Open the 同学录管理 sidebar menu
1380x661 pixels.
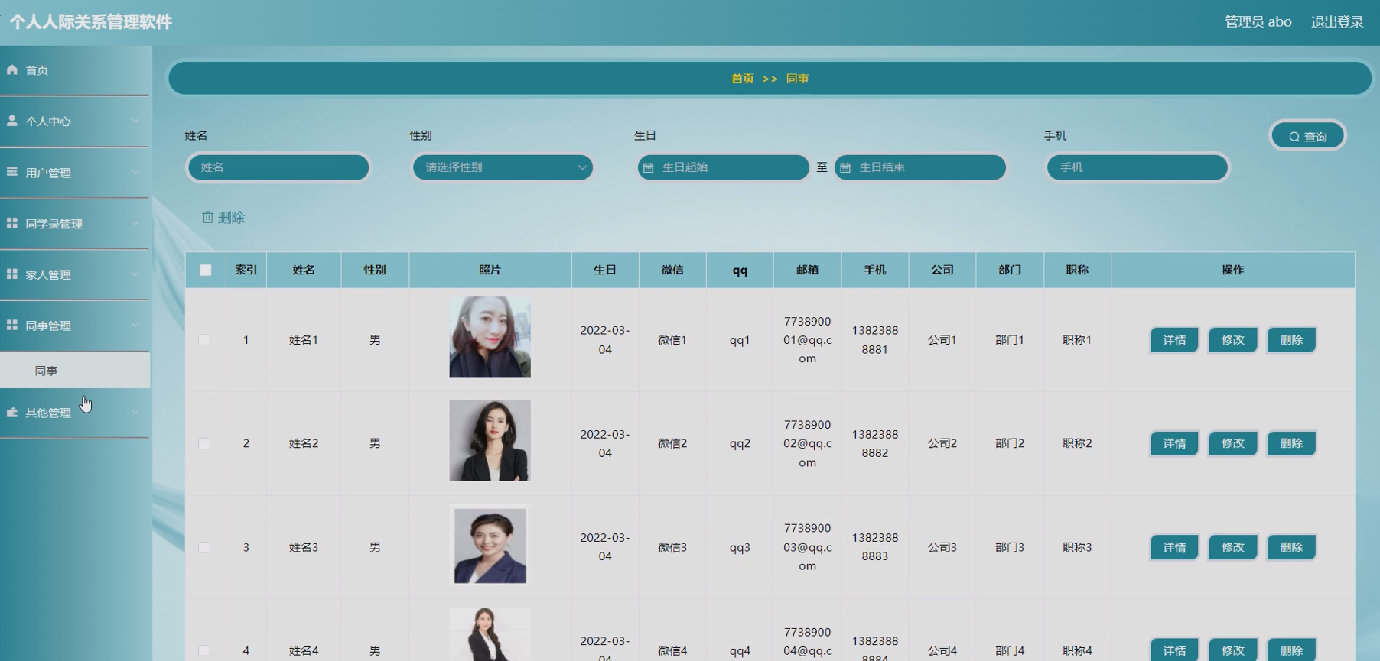74,224
